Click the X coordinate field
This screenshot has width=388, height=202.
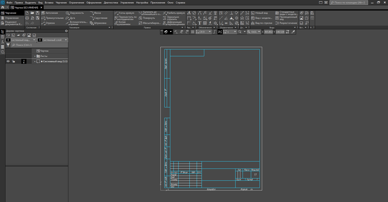pyautogui.click(x=268, y=32)
